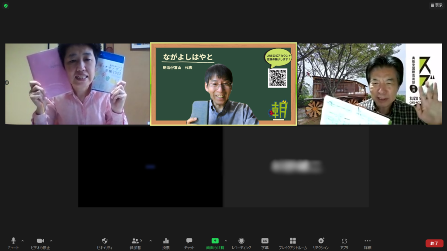Expand video options arrow beside stop video

point(51,241)
